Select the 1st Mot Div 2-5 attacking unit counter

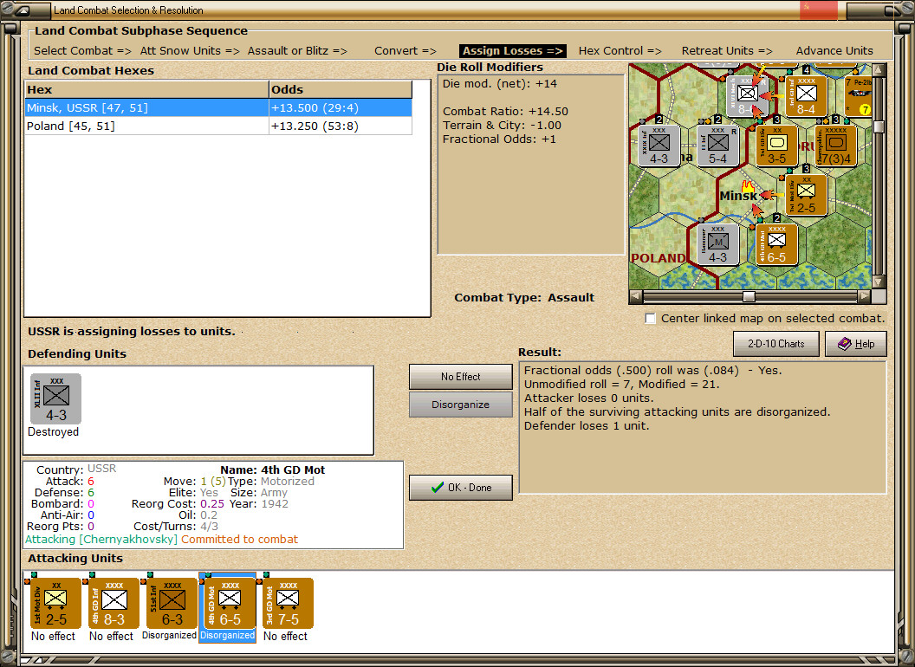[x=55, y=604]
